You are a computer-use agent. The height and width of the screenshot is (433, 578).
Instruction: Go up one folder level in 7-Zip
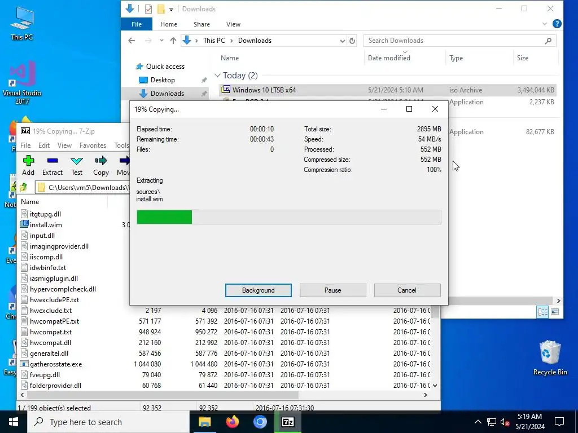(x=24, y=187)
